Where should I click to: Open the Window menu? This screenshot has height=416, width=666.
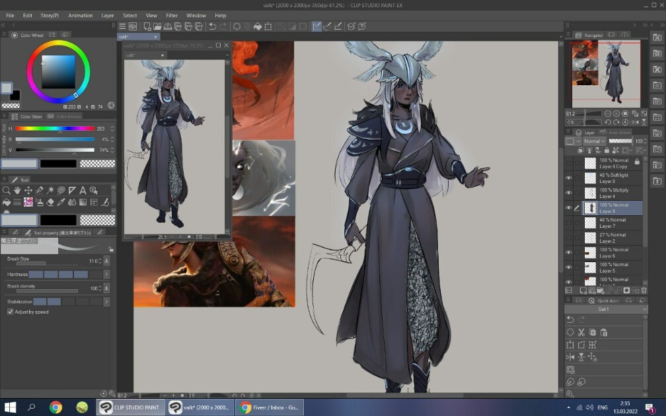tap(196, 15)
